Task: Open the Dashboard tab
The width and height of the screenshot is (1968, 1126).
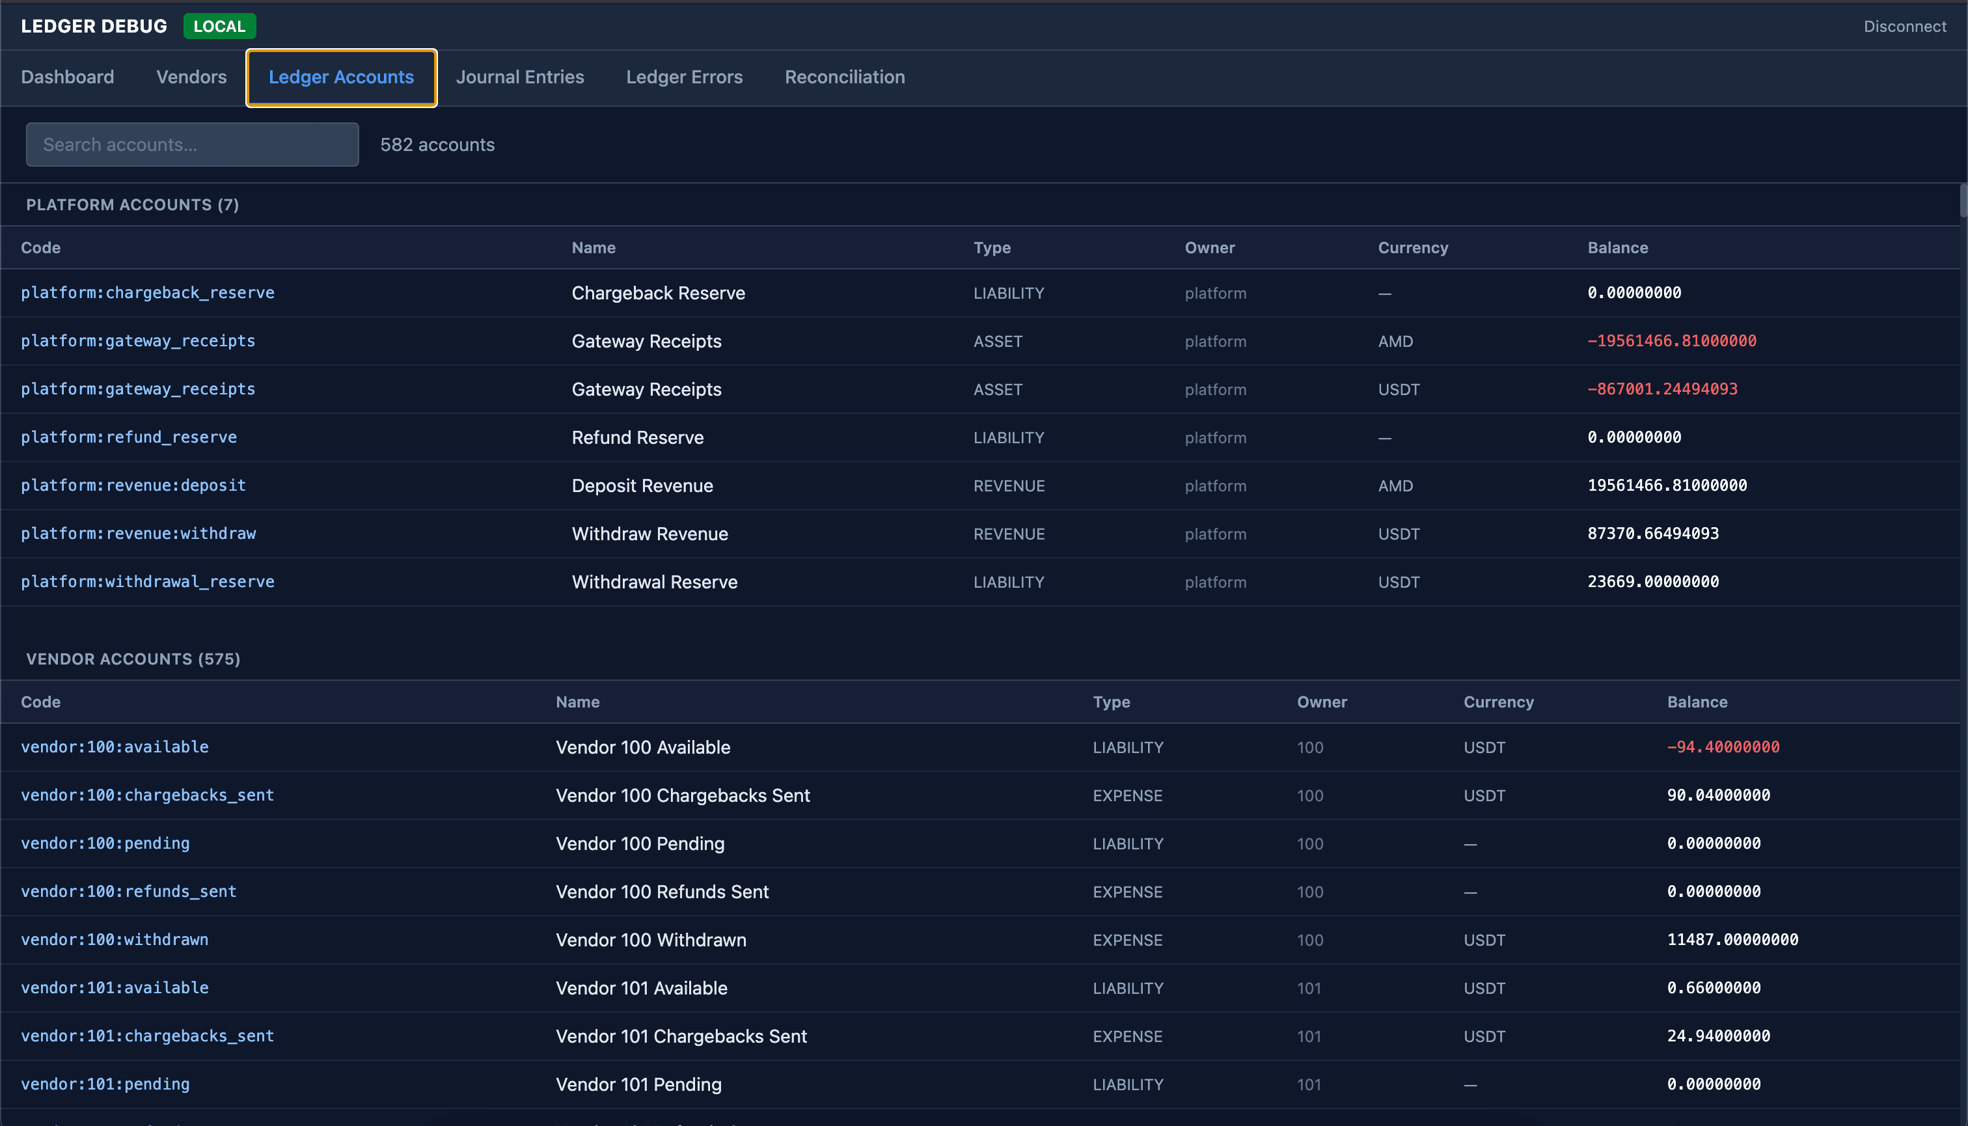Action: pyautogui.click(x=67, y=77)
